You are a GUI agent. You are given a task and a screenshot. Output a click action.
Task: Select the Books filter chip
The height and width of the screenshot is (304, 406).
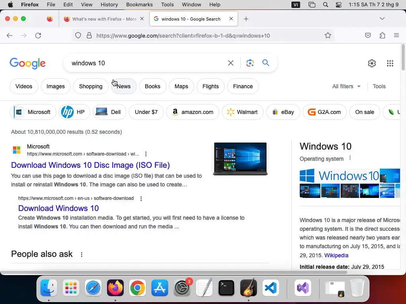pos(153,86)
